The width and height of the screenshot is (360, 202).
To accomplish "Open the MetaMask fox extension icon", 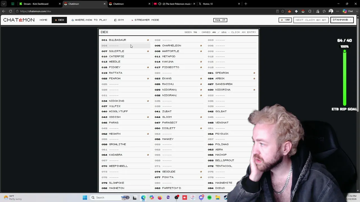I will pyautogui.click(x=289, y=11).
